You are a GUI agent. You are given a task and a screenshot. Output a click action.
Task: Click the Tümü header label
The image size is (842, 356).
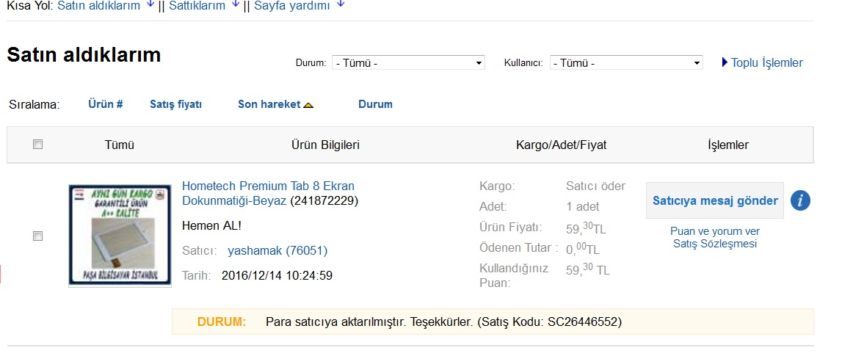119,145
